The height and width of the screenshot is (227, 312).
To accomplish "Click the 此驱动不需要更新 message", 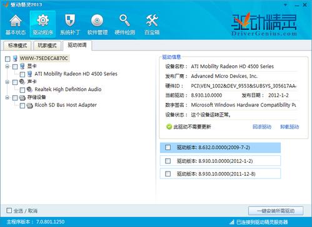I will (x=192, y=127).
